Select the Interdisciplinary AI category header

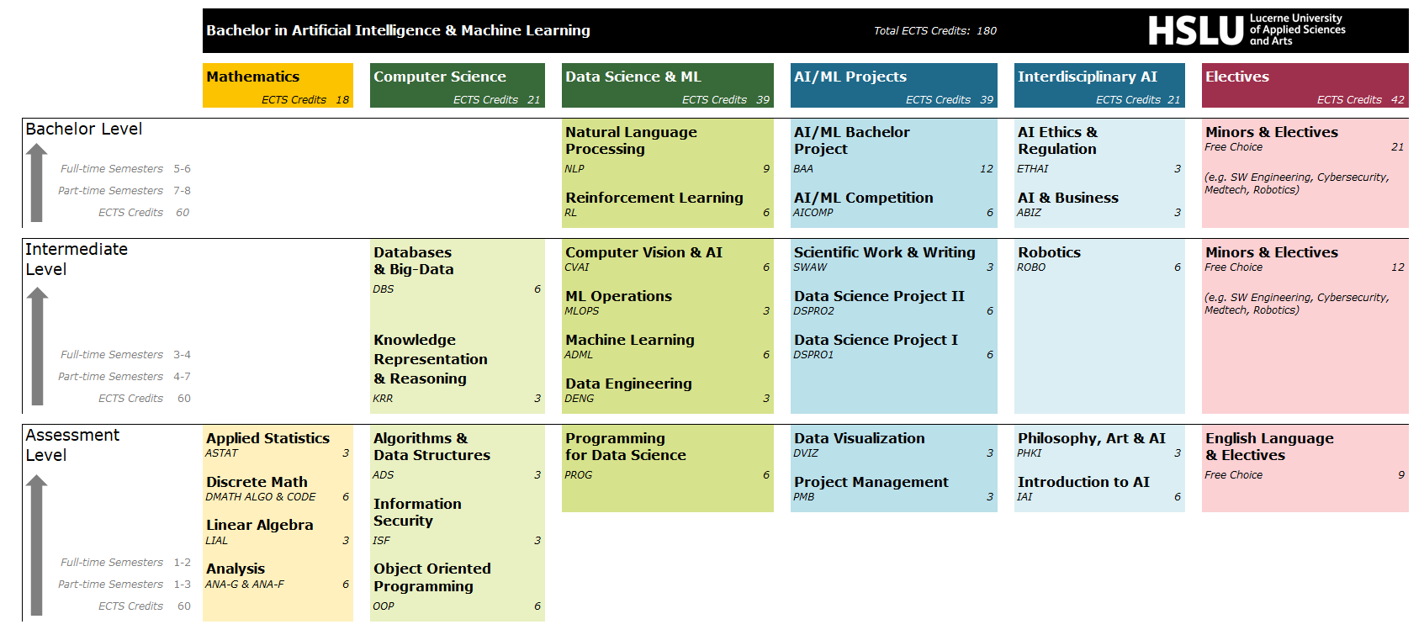pos(1098,86)
